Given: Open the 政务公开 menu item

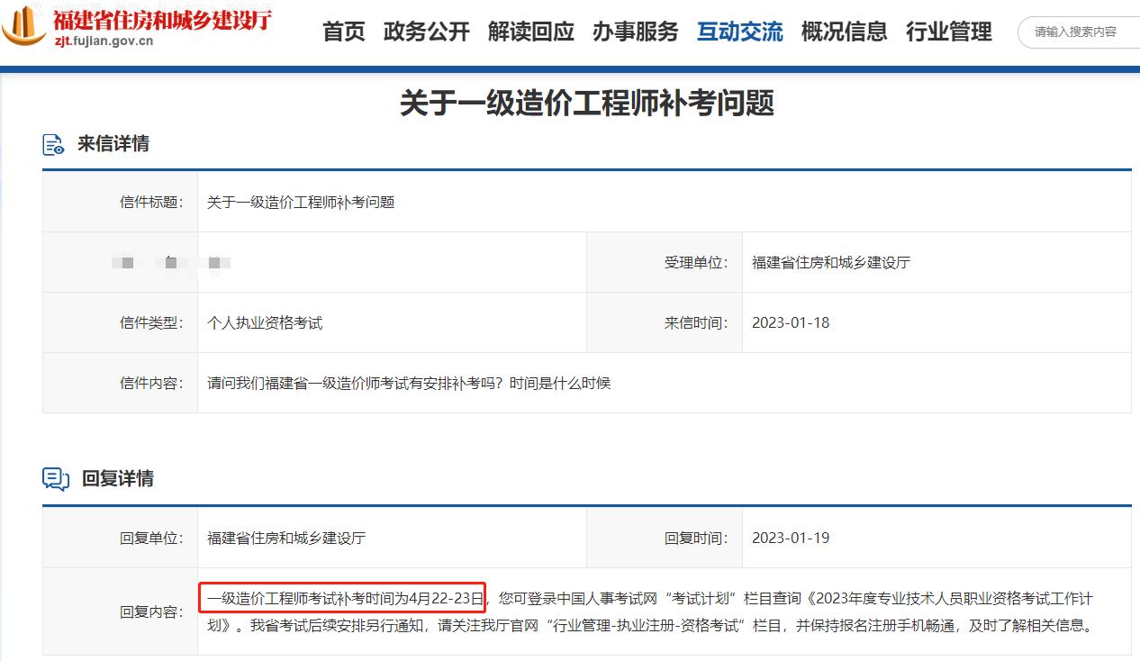Looking at the screenshot, I should tap(426, 32).
